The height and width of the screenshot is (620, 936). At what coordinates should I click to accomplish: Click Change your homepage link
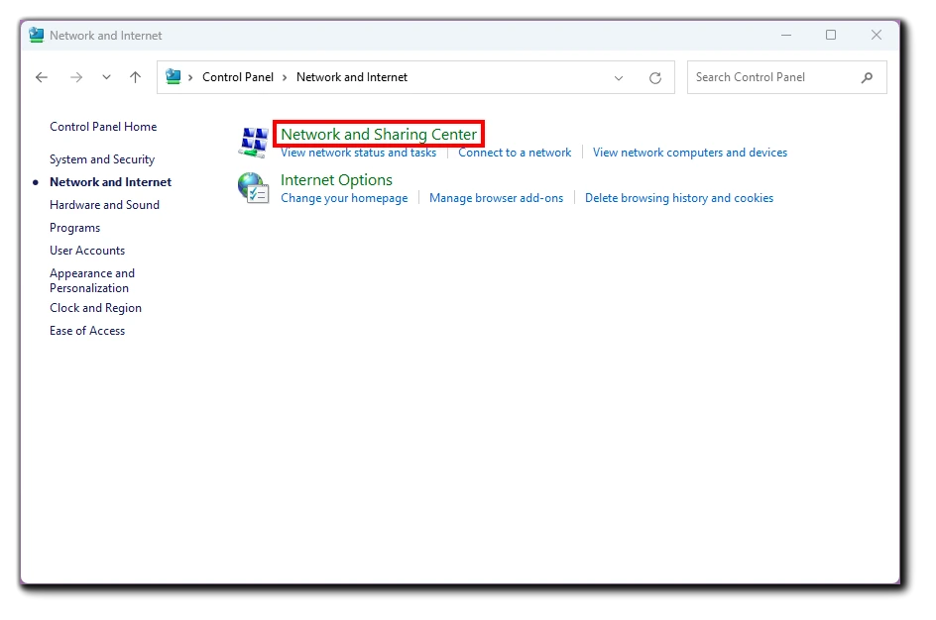(344, 198)
